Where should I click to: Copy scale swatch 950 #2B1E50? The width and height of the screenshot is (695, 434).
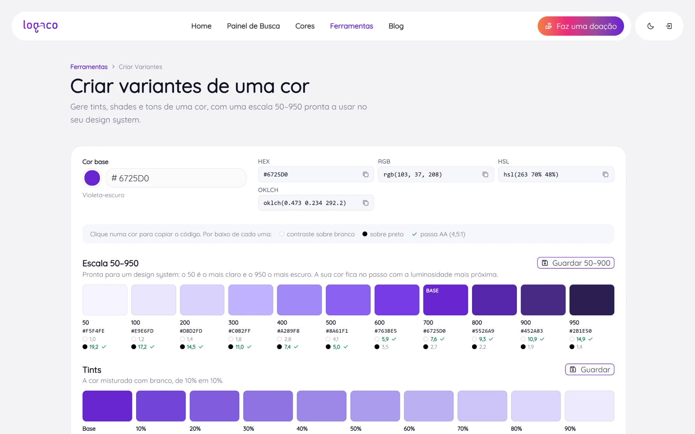592,300
